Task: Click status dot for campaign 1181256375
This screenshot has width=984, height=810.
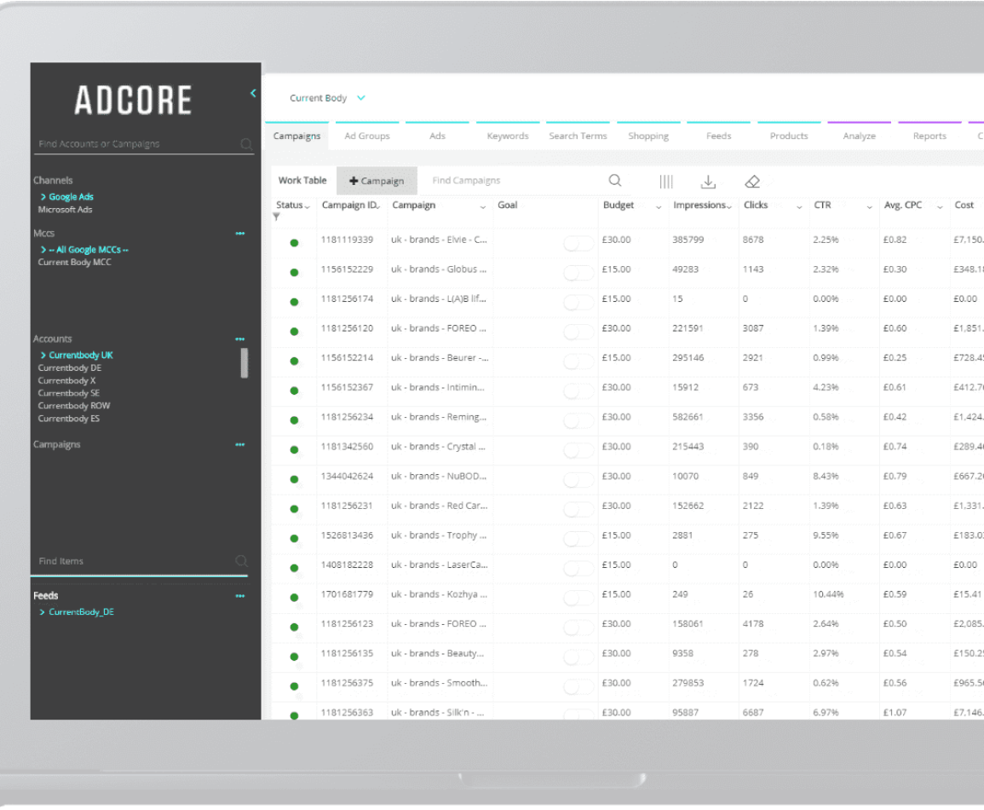Action: [294, 686]
